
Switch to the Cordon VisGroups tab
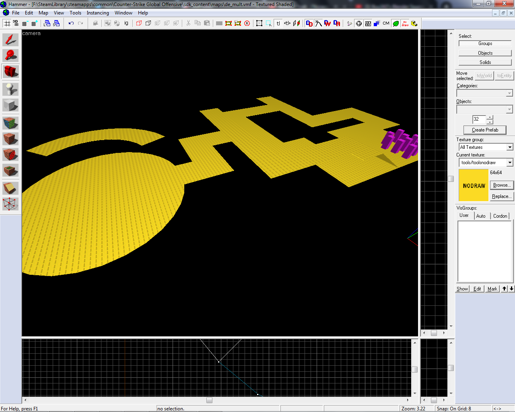click(x=500, y=216)
